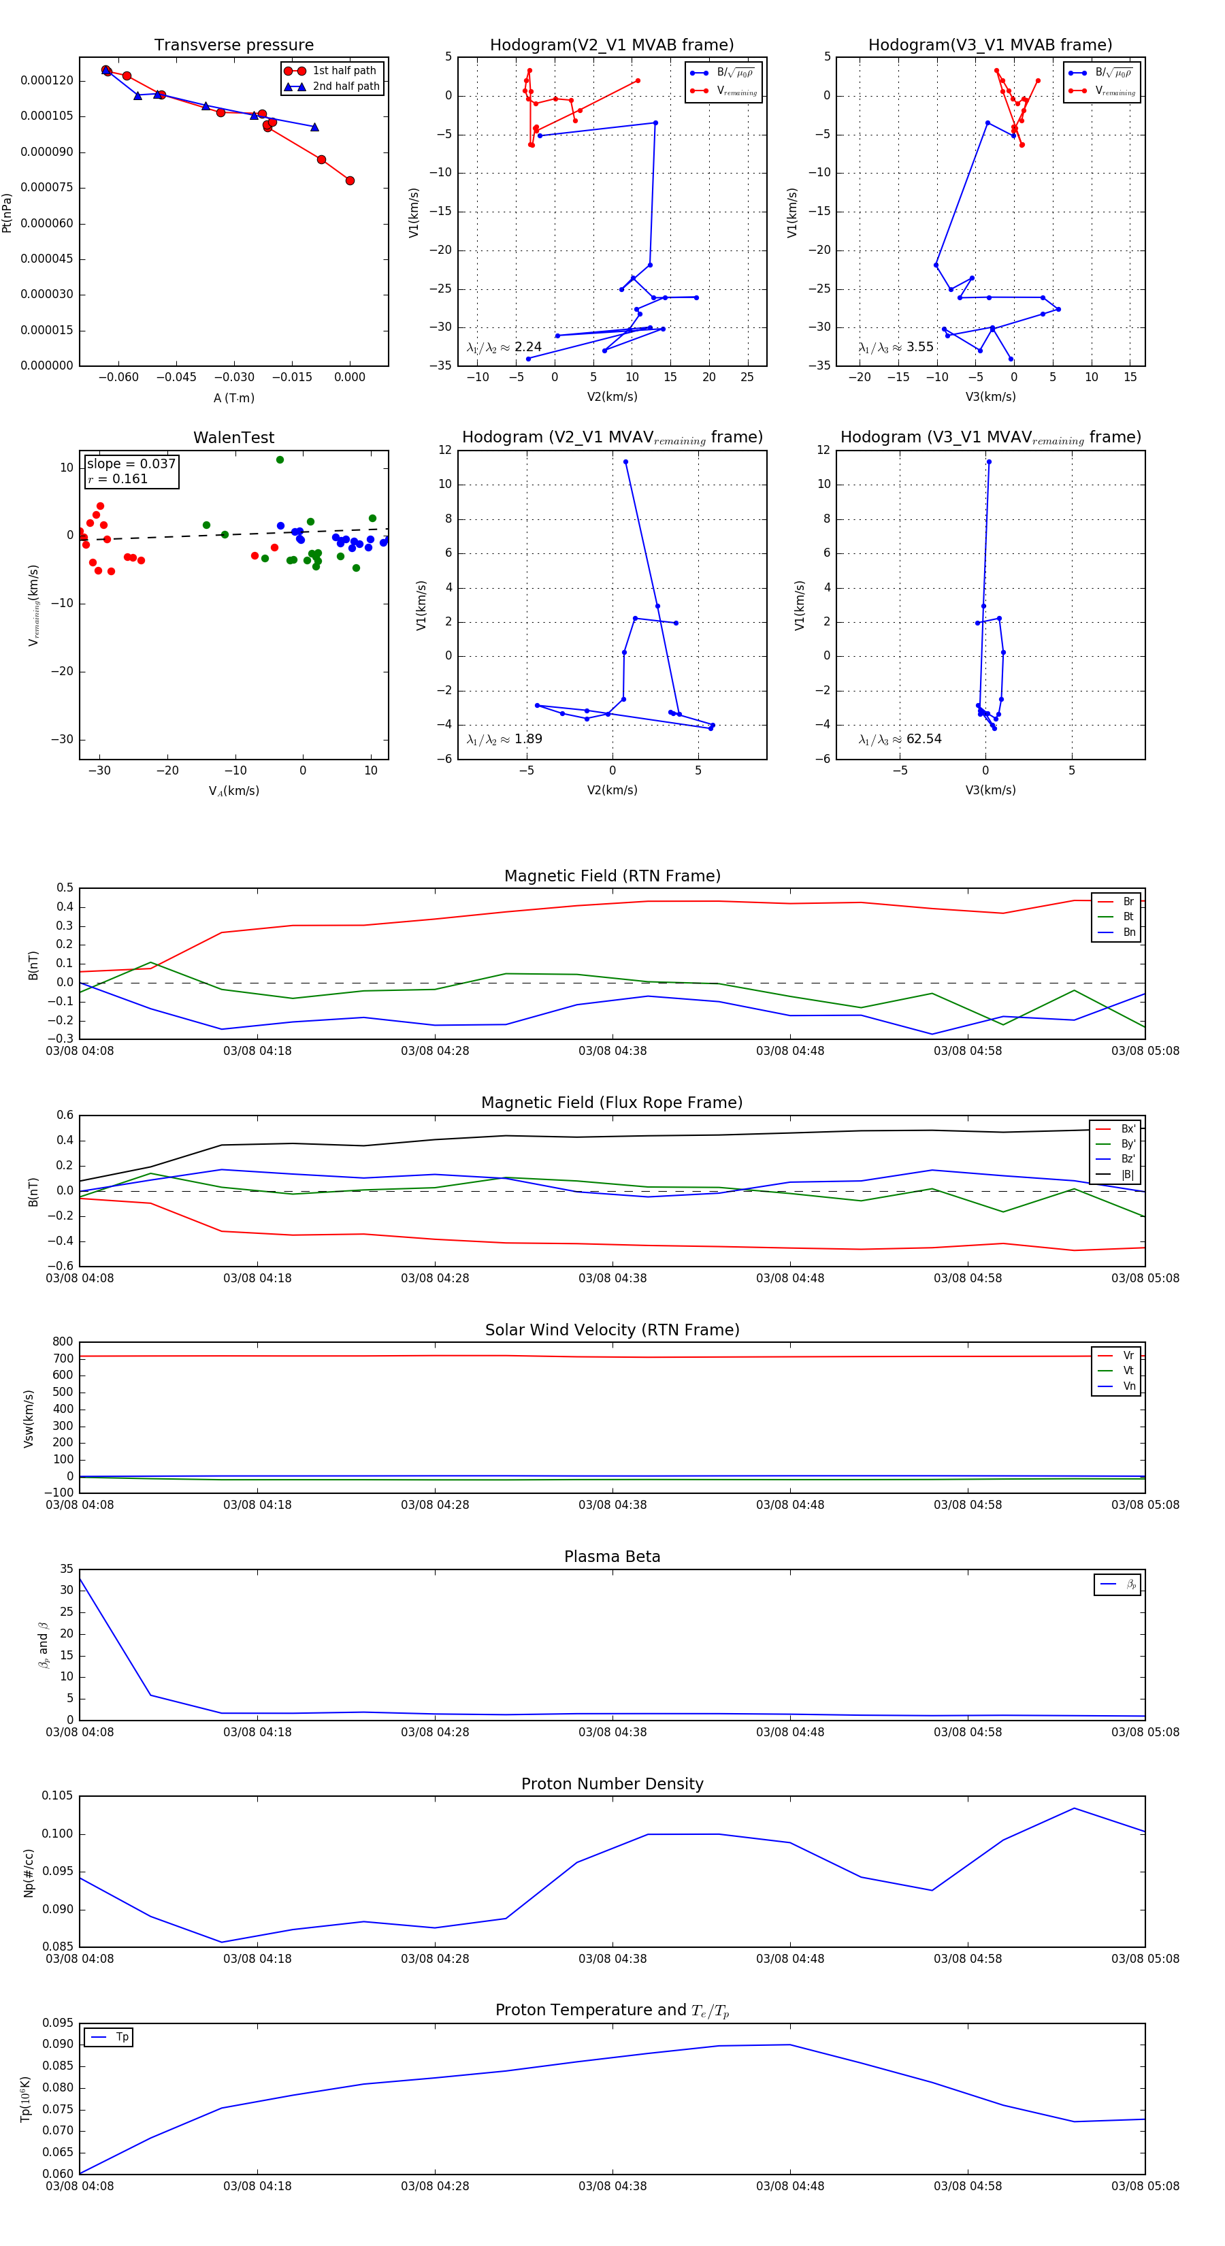Click the 'Hodogram (V3_V1 MVAV remaining frame)' title
Screen dimensions: 1225x2246
coord(990,438)
